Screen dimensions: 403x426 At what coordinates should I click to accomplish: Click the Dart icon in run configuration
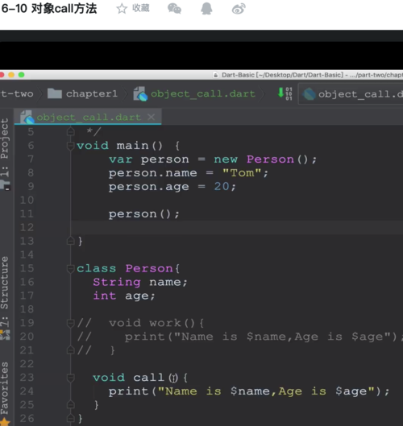[x=309, y=94]
